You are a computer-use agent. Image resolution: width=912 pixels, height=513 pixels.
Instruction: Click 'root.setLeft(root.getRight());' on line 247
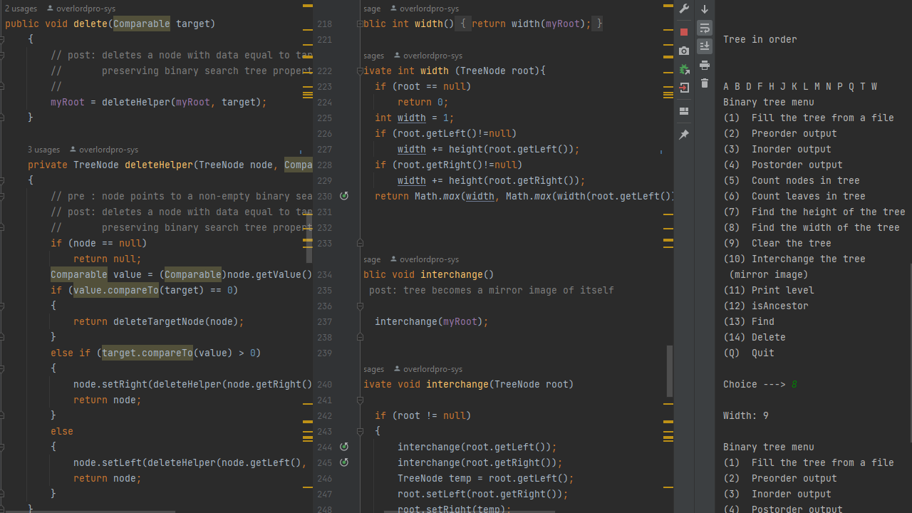[x=483, y=494]
